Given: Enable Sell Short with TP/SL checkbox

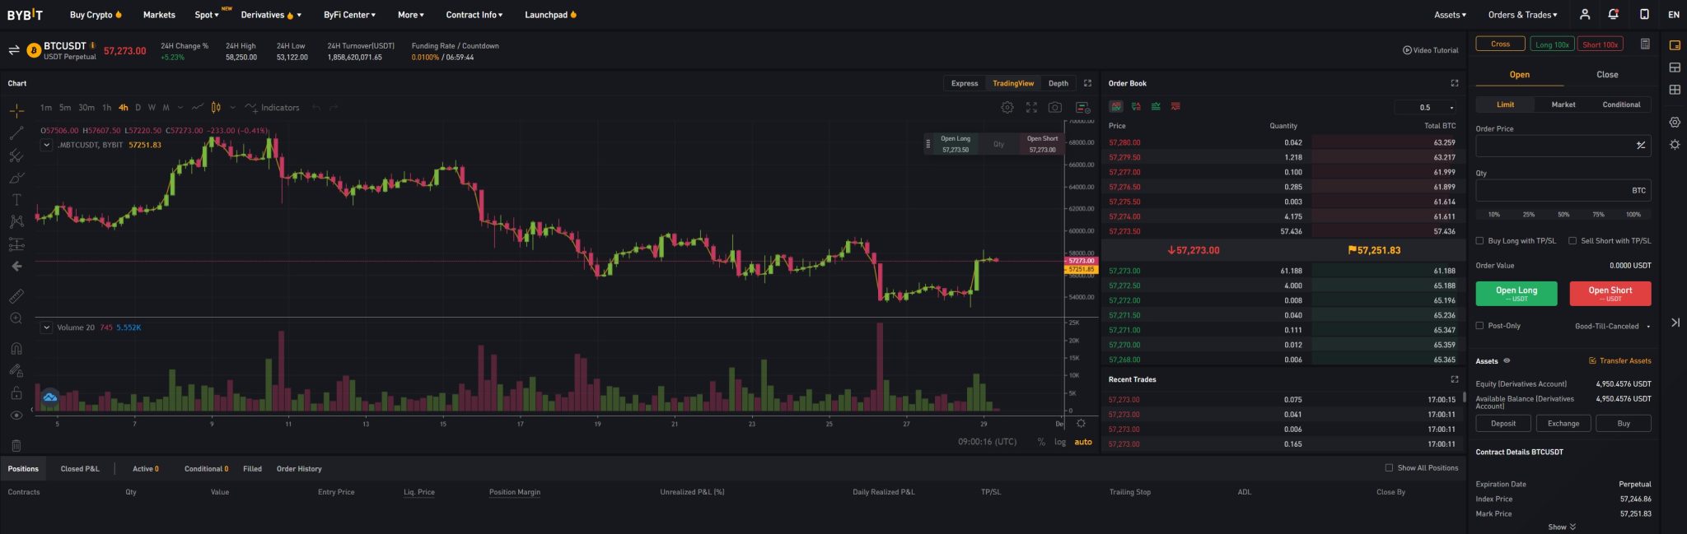Looking at the screenshot, I should 1573,241.
